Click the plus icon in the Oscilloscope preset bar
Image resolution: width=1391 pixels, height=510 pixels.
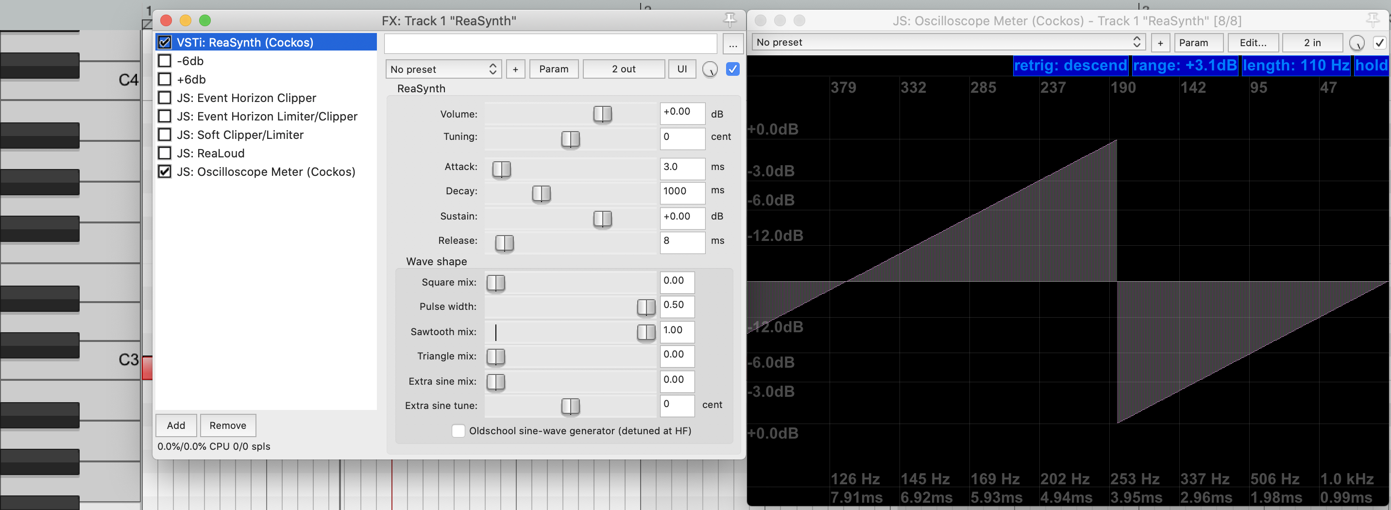coord(1160,43)
